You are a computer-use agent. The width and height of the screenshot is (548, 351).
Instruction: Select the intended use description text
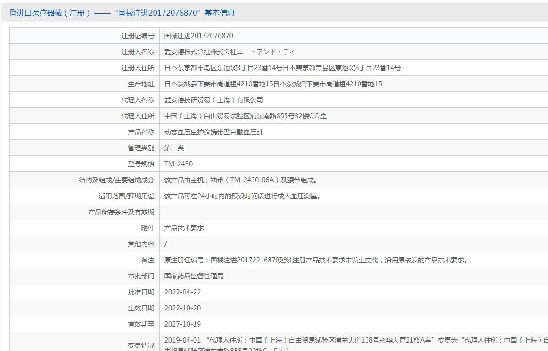pyautogui.click(x=243, y=196)
